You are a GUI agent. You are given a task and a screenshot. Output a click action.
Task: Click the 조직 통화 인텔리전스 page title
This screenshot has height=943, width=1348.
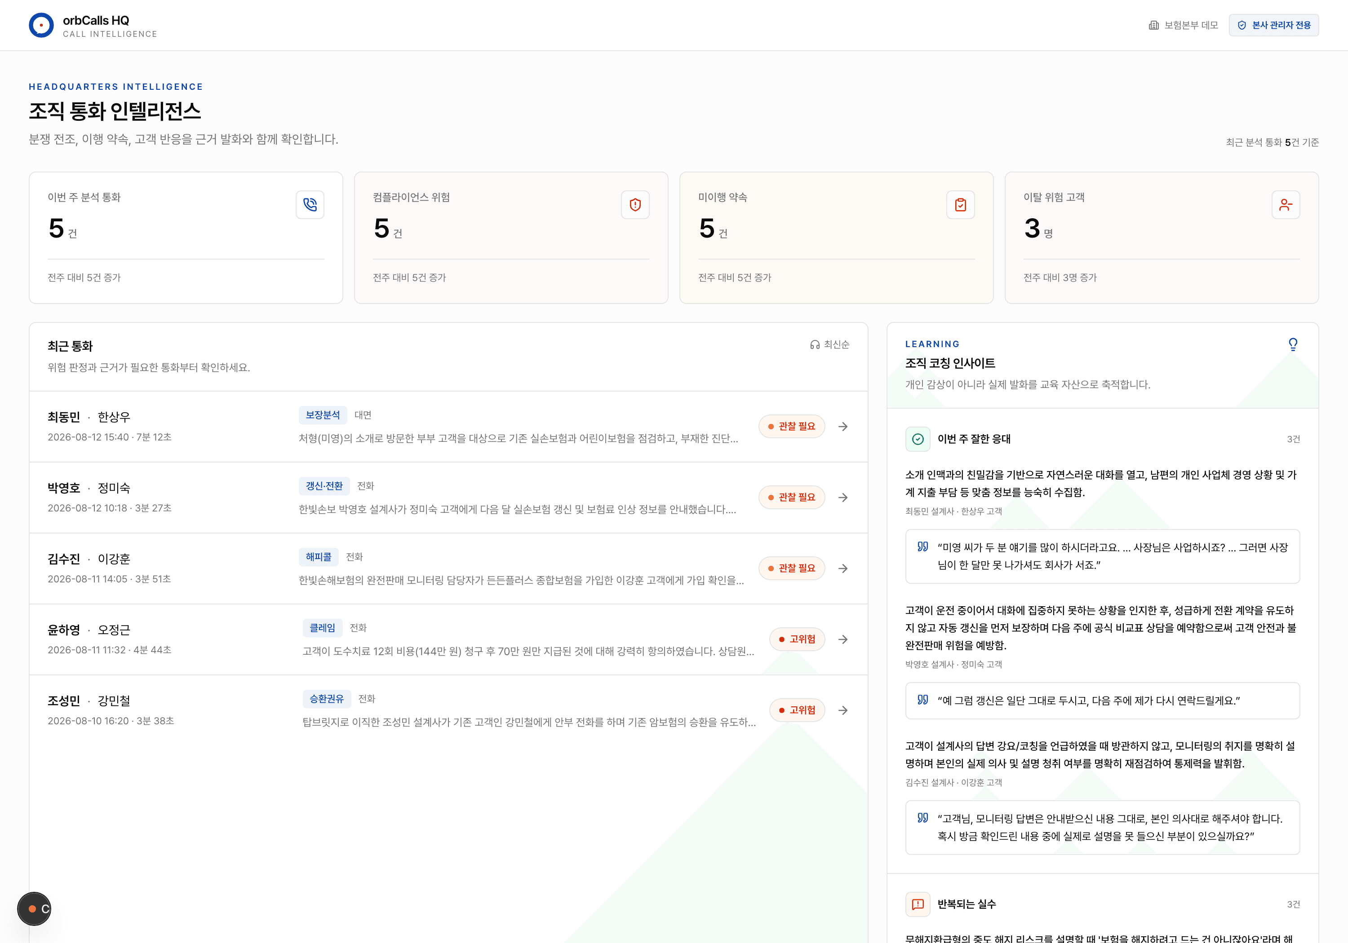[x=115, y=111]
